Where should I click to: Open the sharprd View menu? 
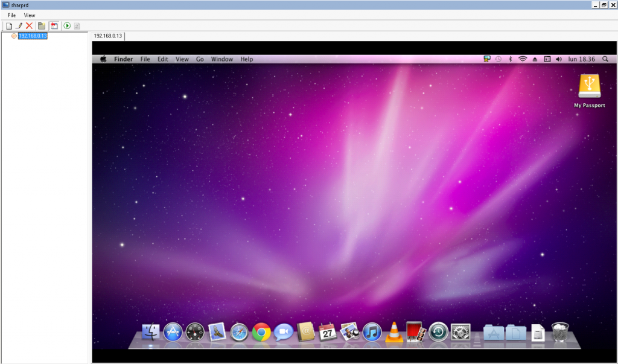click(x=30, y=15)
